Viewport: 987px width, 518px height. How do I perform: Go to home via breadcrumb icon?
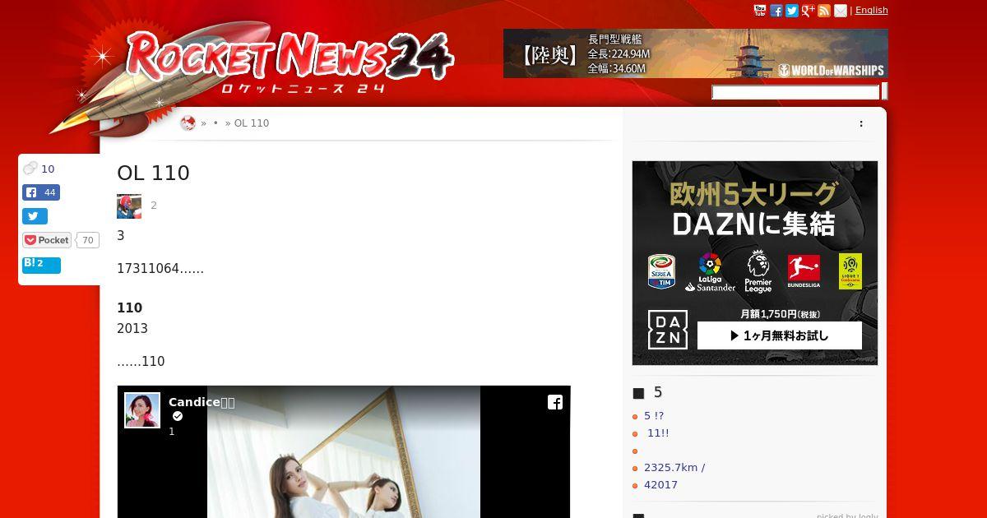[188, 123]
